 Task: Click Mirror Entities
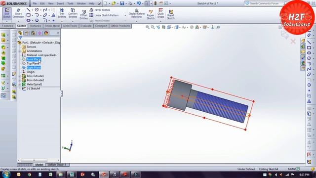pos(100,10)
